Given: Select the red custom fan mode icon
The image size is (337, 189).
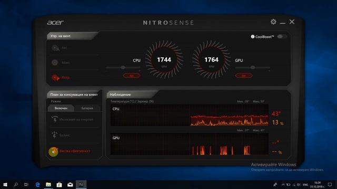Looking at the screenshot, I should 55,77.
